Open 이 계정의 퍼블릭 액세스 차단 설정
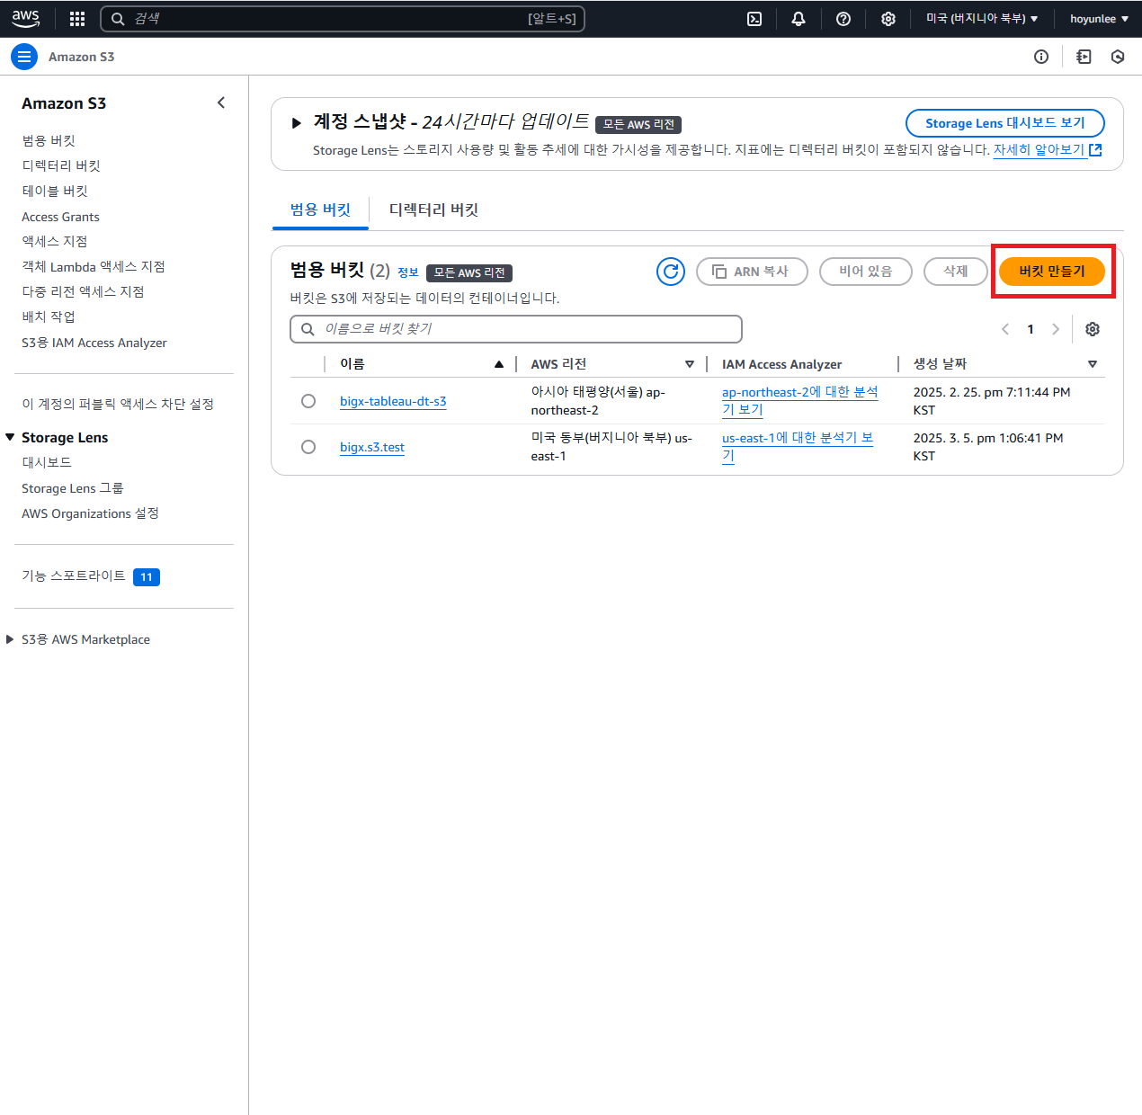This screenshot has width=1142, height=1115. (118, 404)
